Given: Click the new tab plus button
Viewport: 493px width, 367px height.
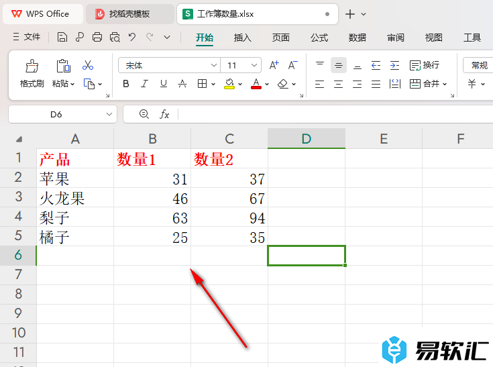Looking at the screenshot, I should (350, 14).
